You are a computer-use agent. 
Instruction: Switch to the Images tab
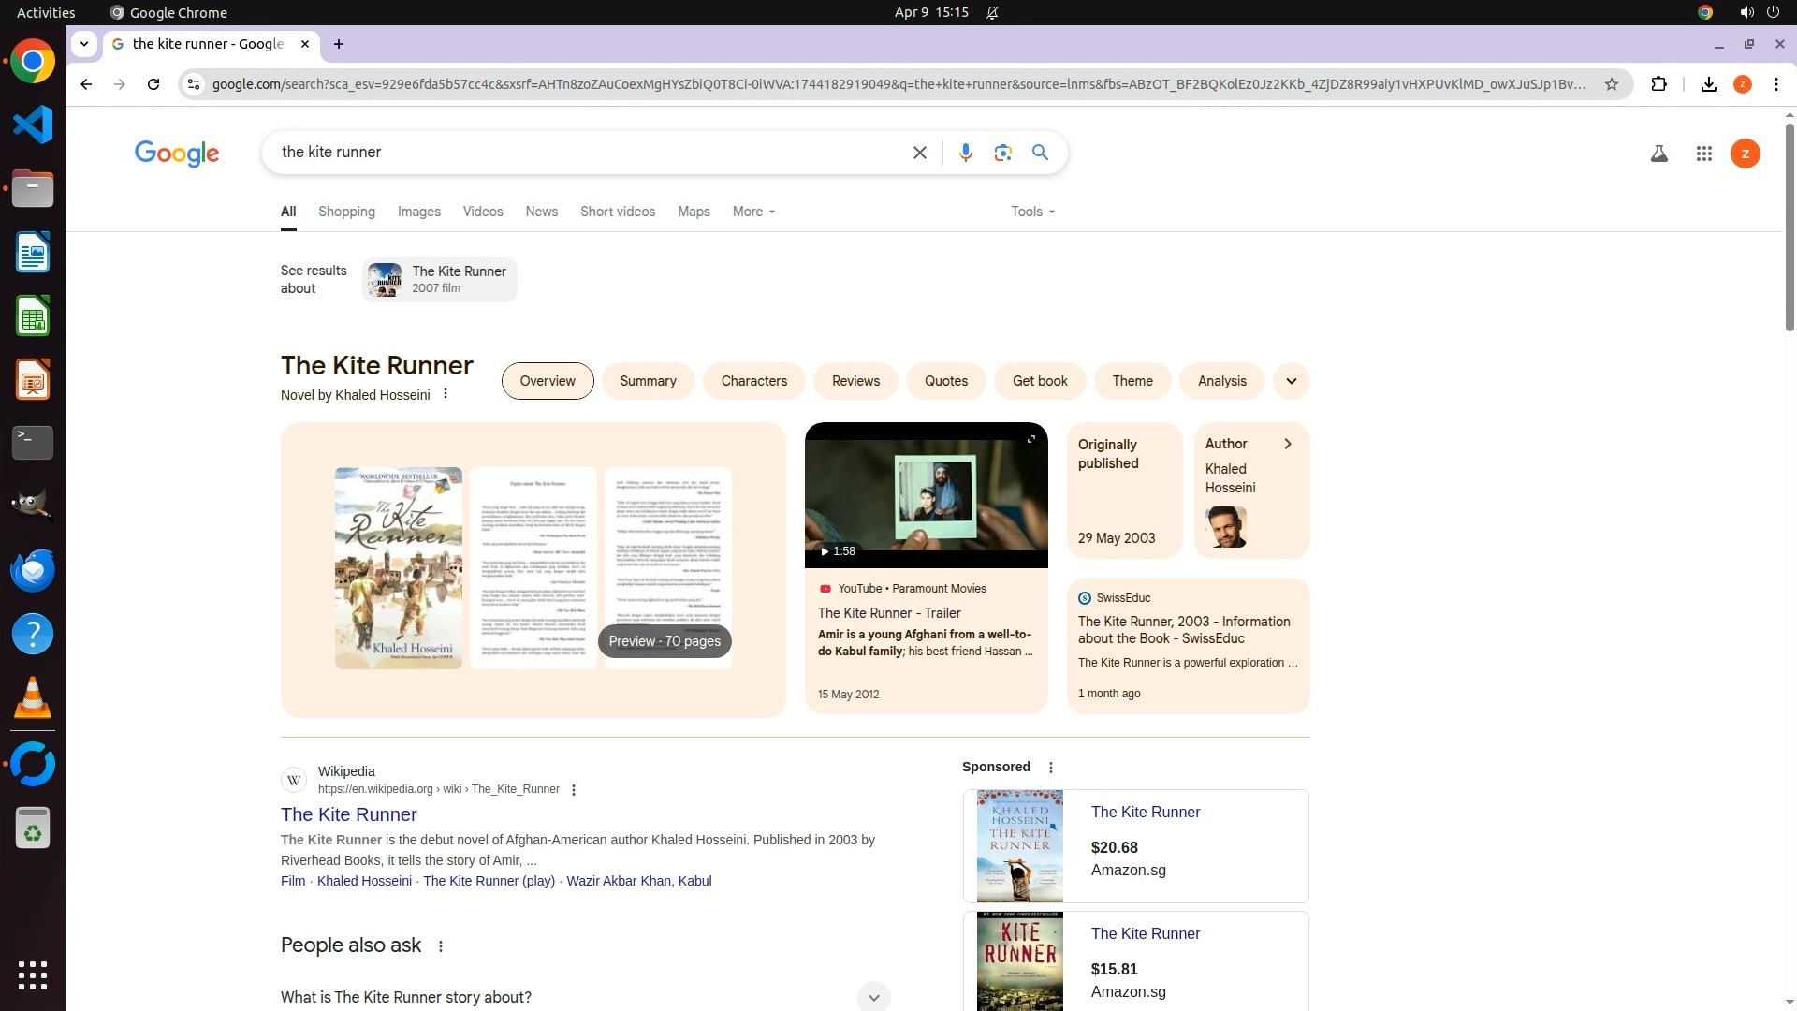[418, 212]
